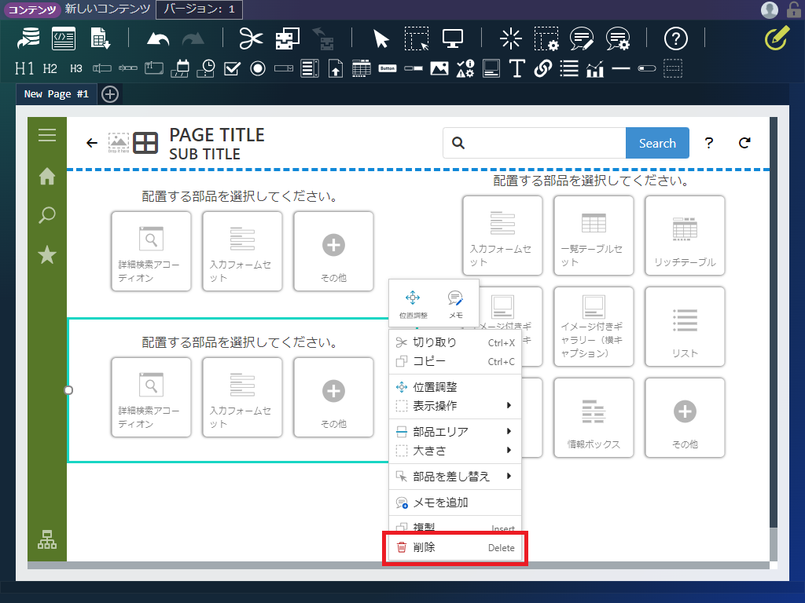805x603 pixels.
Task: Select メモを追加 in the context menu
Action: pyautogui.click(x=455, y=502)
